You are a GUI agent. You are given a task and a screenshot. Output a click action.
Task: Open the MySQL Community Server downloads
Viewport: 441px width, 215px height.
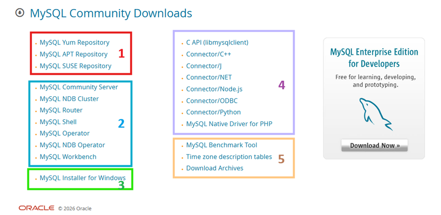click(x=79, y=87)
